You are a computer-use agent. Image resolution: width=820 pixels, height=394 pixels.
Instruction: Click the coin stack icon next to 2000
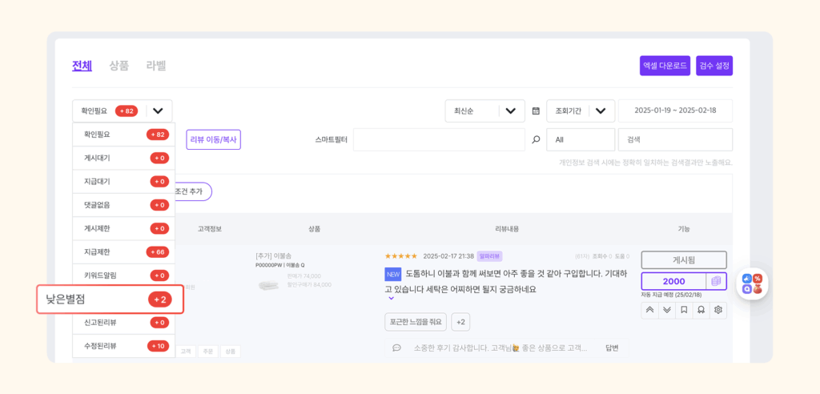715,282
